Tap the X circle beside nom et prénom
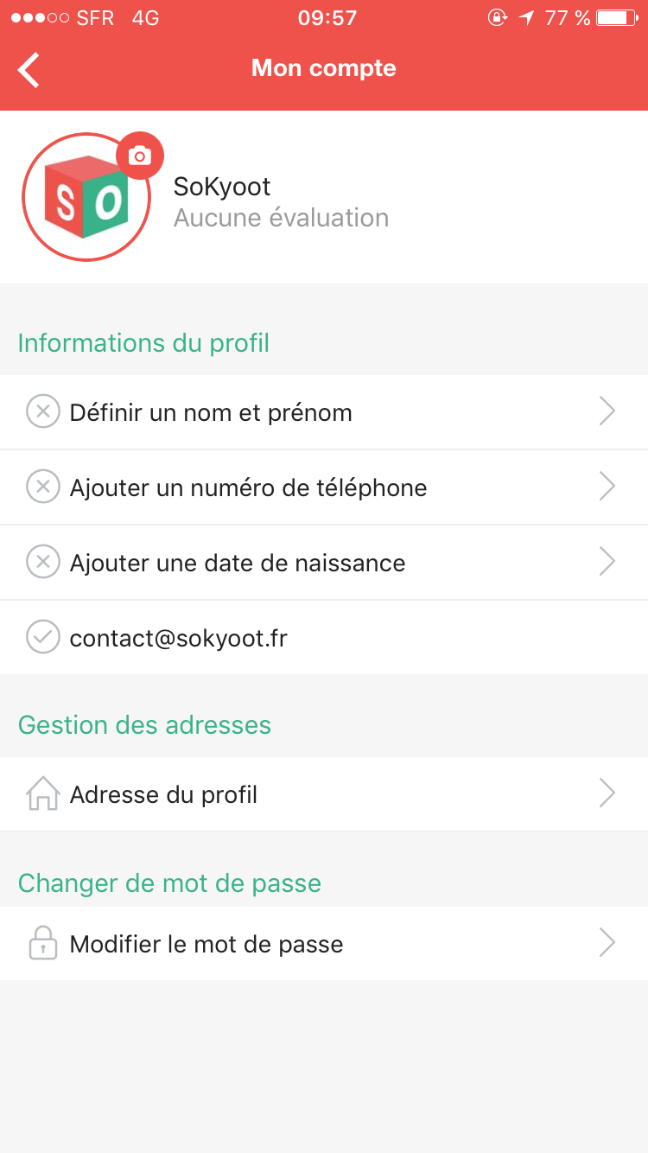 [x=42, y=412]
